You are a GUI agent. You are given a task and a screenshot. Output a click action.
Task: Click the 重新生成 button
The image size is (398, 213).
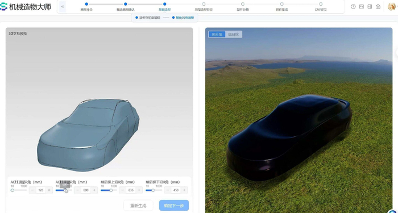click(138, 206)
